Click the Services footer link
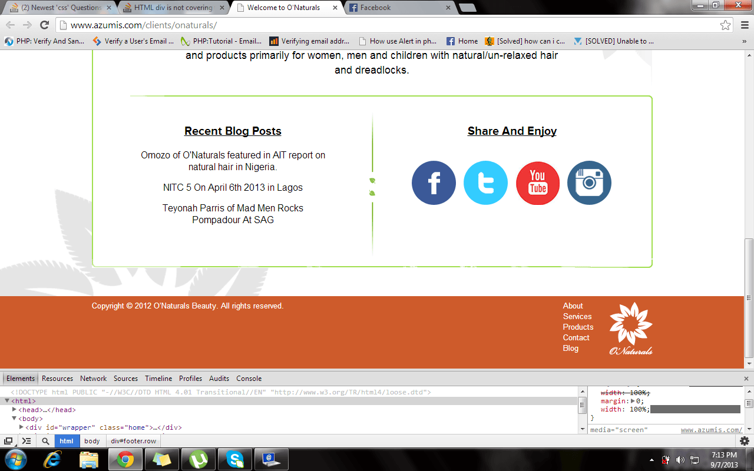This screenshot has height=471, width=754. (x=577, y=316)
